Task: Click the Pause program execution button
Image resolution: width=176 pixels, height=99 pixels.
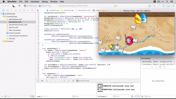Action: tap(47, 81)
